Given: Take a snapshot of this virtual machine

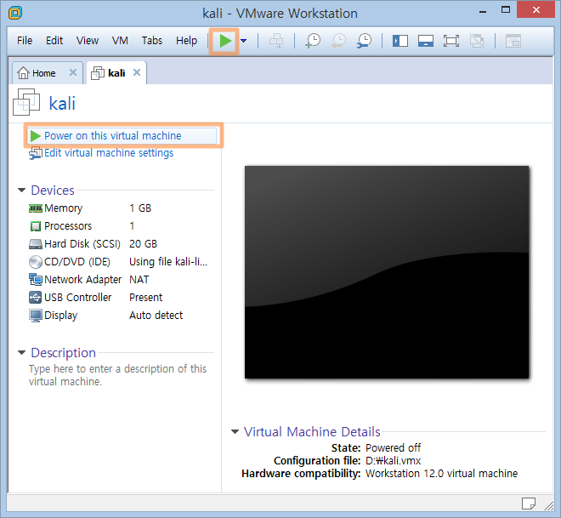Looking at the screenshot, I should 313,41.
